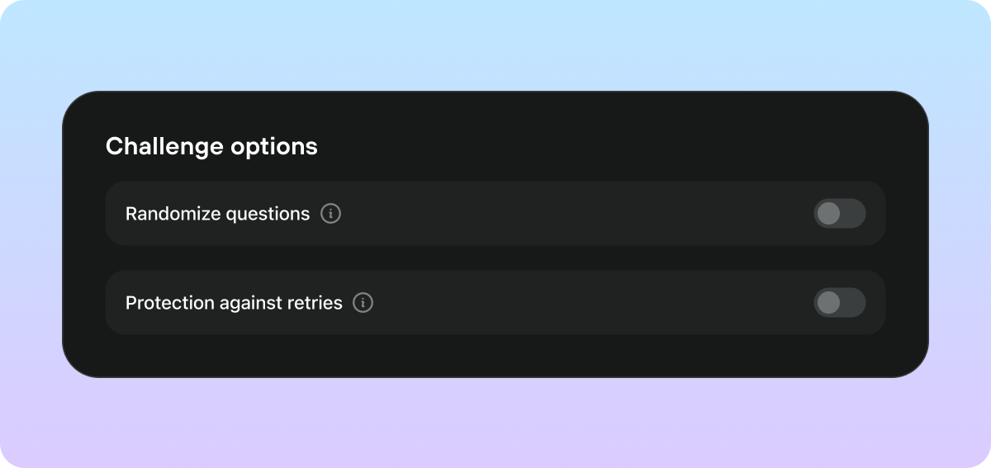Enable the Protection against retries toggle
This screenshot has width=991, height=468.
[x=839, y=303]
